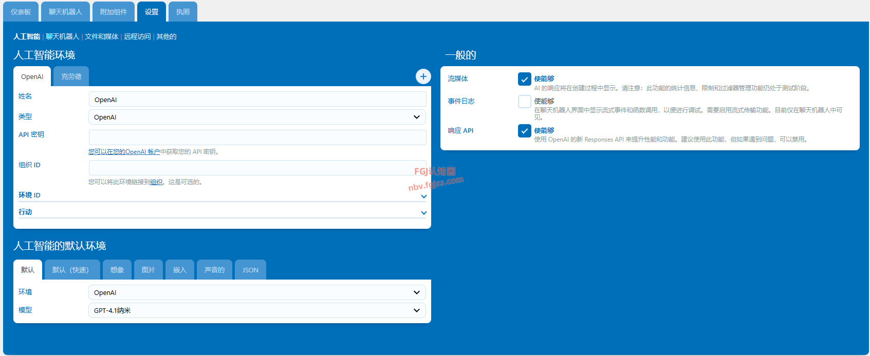Click the 组织 ID input field
Screen dimensions: 870x356
(x=257, y=168)
